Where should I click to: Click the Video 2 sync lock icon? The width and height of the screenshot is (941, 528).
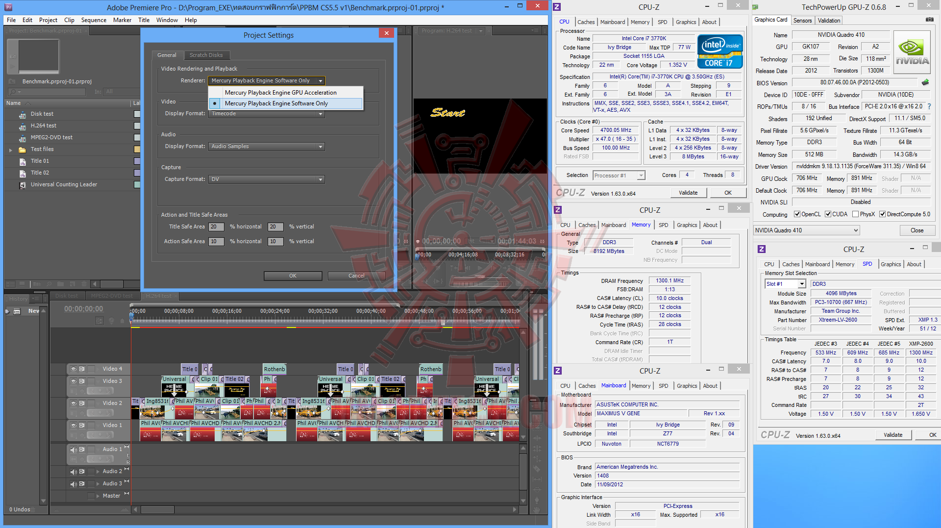click(82, 403)
